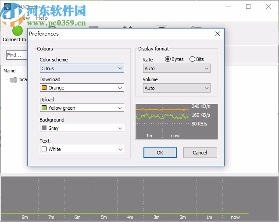The width and height of the screenshot is (279, 222).
Task: Select the Bits rate option
Action: pos(197,59)
